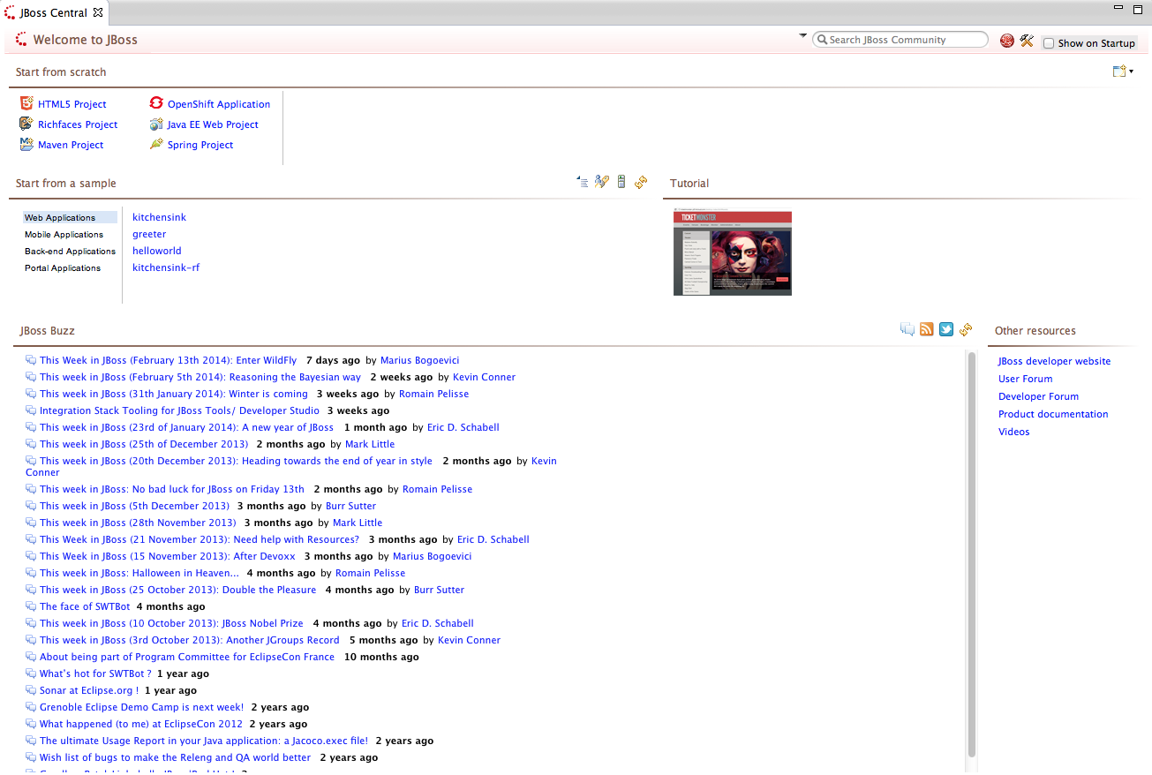Open 'JBoss Nobel Prize' article link
The height and width of the screenshot is (775, 1152).
[x=171, y=623]
